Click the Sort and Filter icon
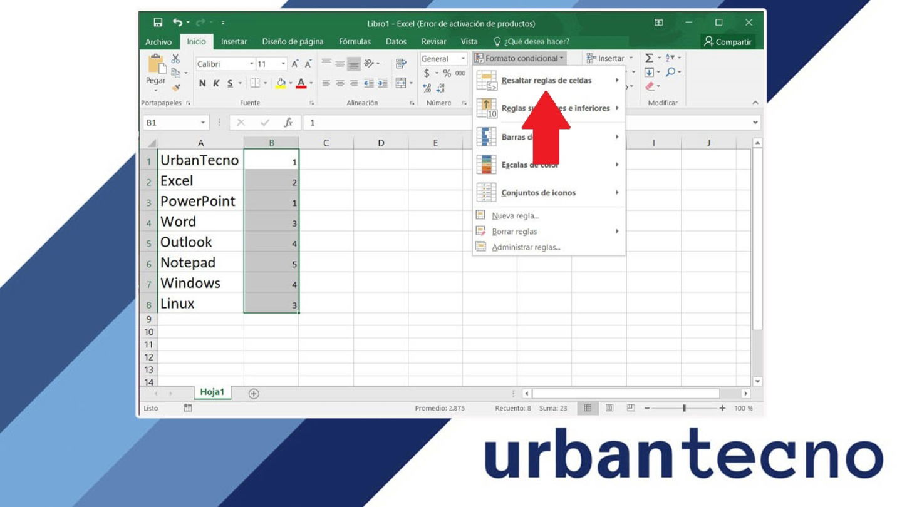This screenshot has width=902, height=507. coord(670,58)
